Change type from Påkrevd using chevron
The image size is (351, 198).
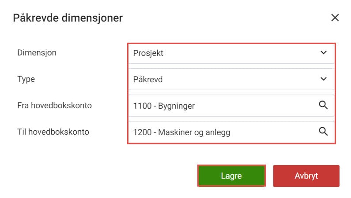pos(324,79)
